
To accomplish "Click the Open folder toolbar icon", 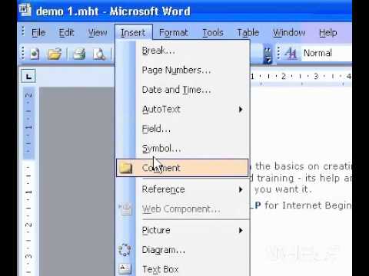I will (55, 54).
